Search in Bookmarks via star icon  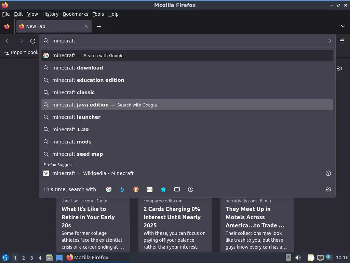(x=163, y=189)
